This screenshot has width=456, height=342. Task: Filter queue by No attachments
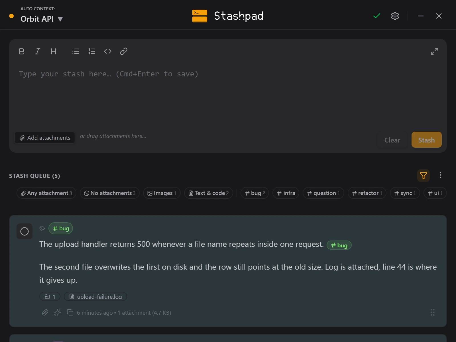pos(110,193)
